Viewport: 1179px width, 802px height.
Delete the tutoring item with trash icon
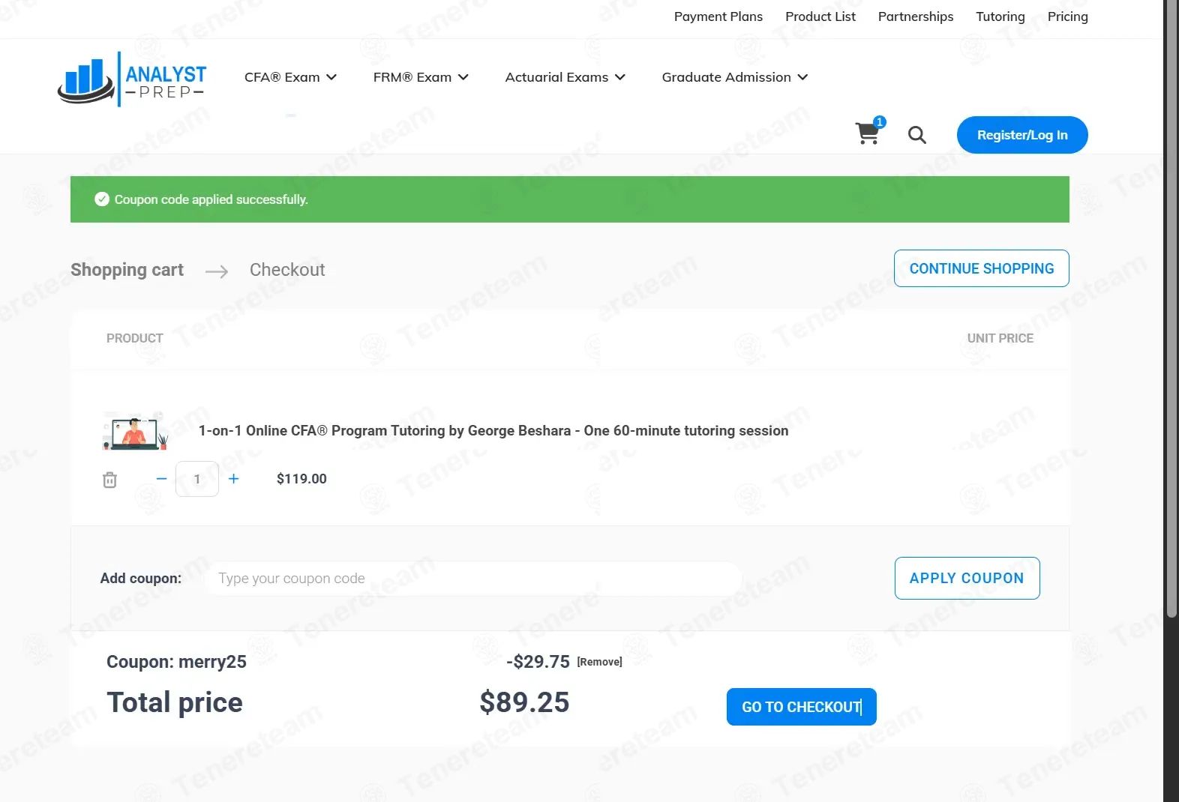[109, 480]
